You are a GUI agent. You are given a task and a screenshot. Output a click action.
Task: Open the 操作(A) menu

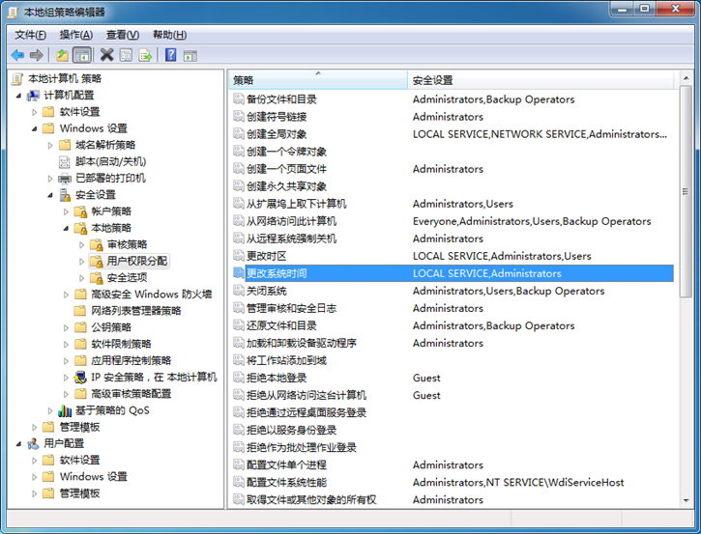[x=75, y=35]
